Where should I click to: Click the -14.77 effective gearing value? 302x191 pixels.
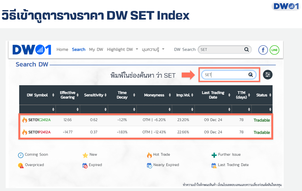68,132
